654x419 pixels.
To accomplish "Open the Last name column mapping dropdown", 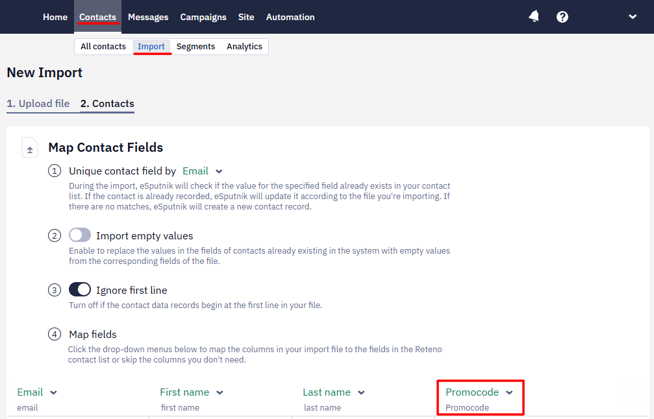I will tap(334, 392).
